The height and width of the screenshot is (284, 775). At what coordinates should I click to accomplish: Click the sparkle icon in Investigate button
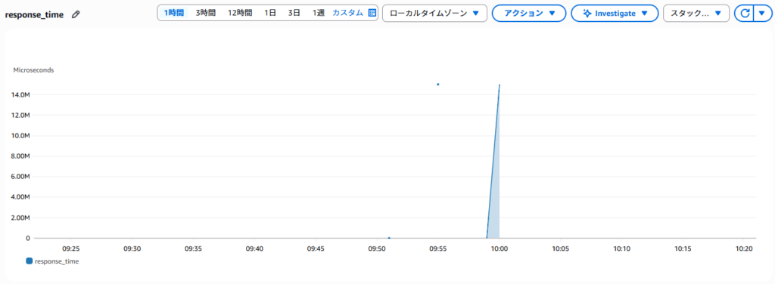(587, 14)
